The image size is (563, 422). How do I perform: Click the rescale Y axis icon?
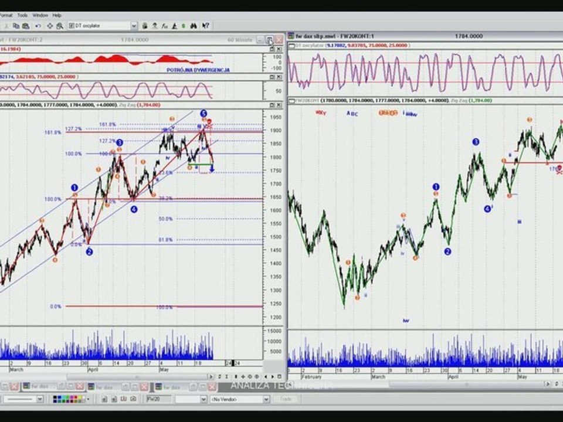pos(226,377)
